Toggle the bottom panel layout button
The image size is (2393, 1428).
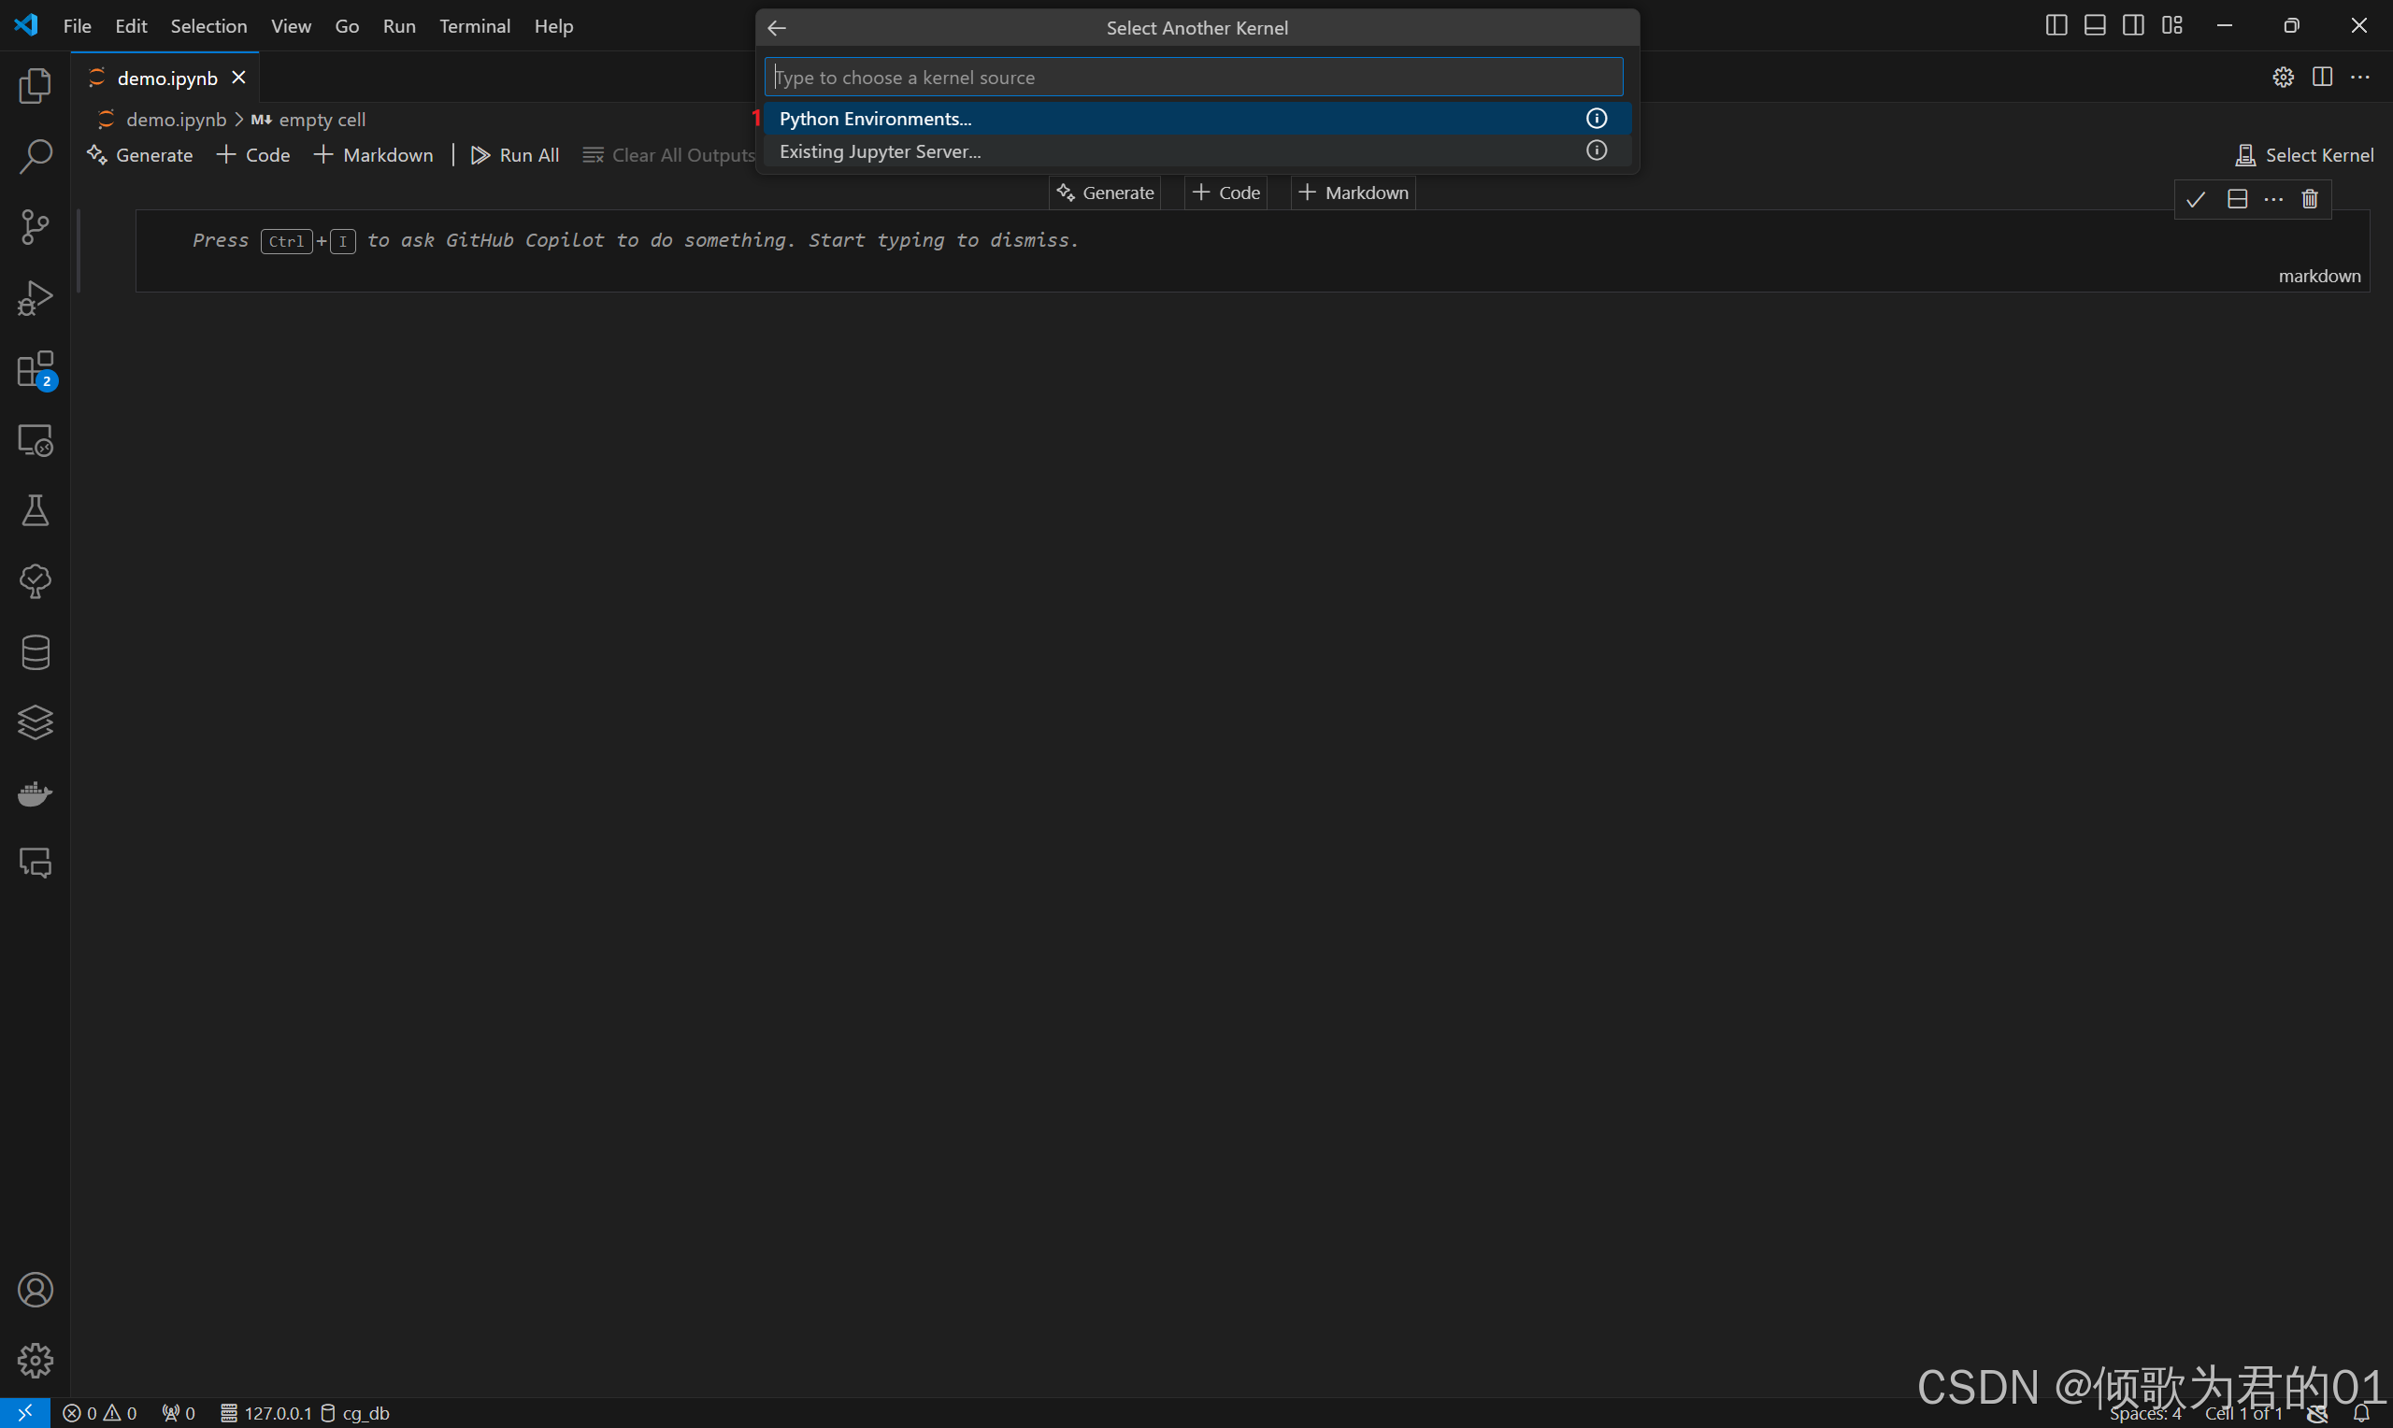2094,26
